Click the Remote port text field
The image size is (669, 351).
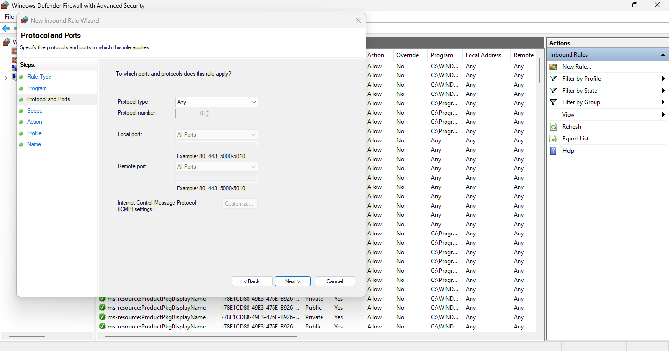(x=217, y=178)
